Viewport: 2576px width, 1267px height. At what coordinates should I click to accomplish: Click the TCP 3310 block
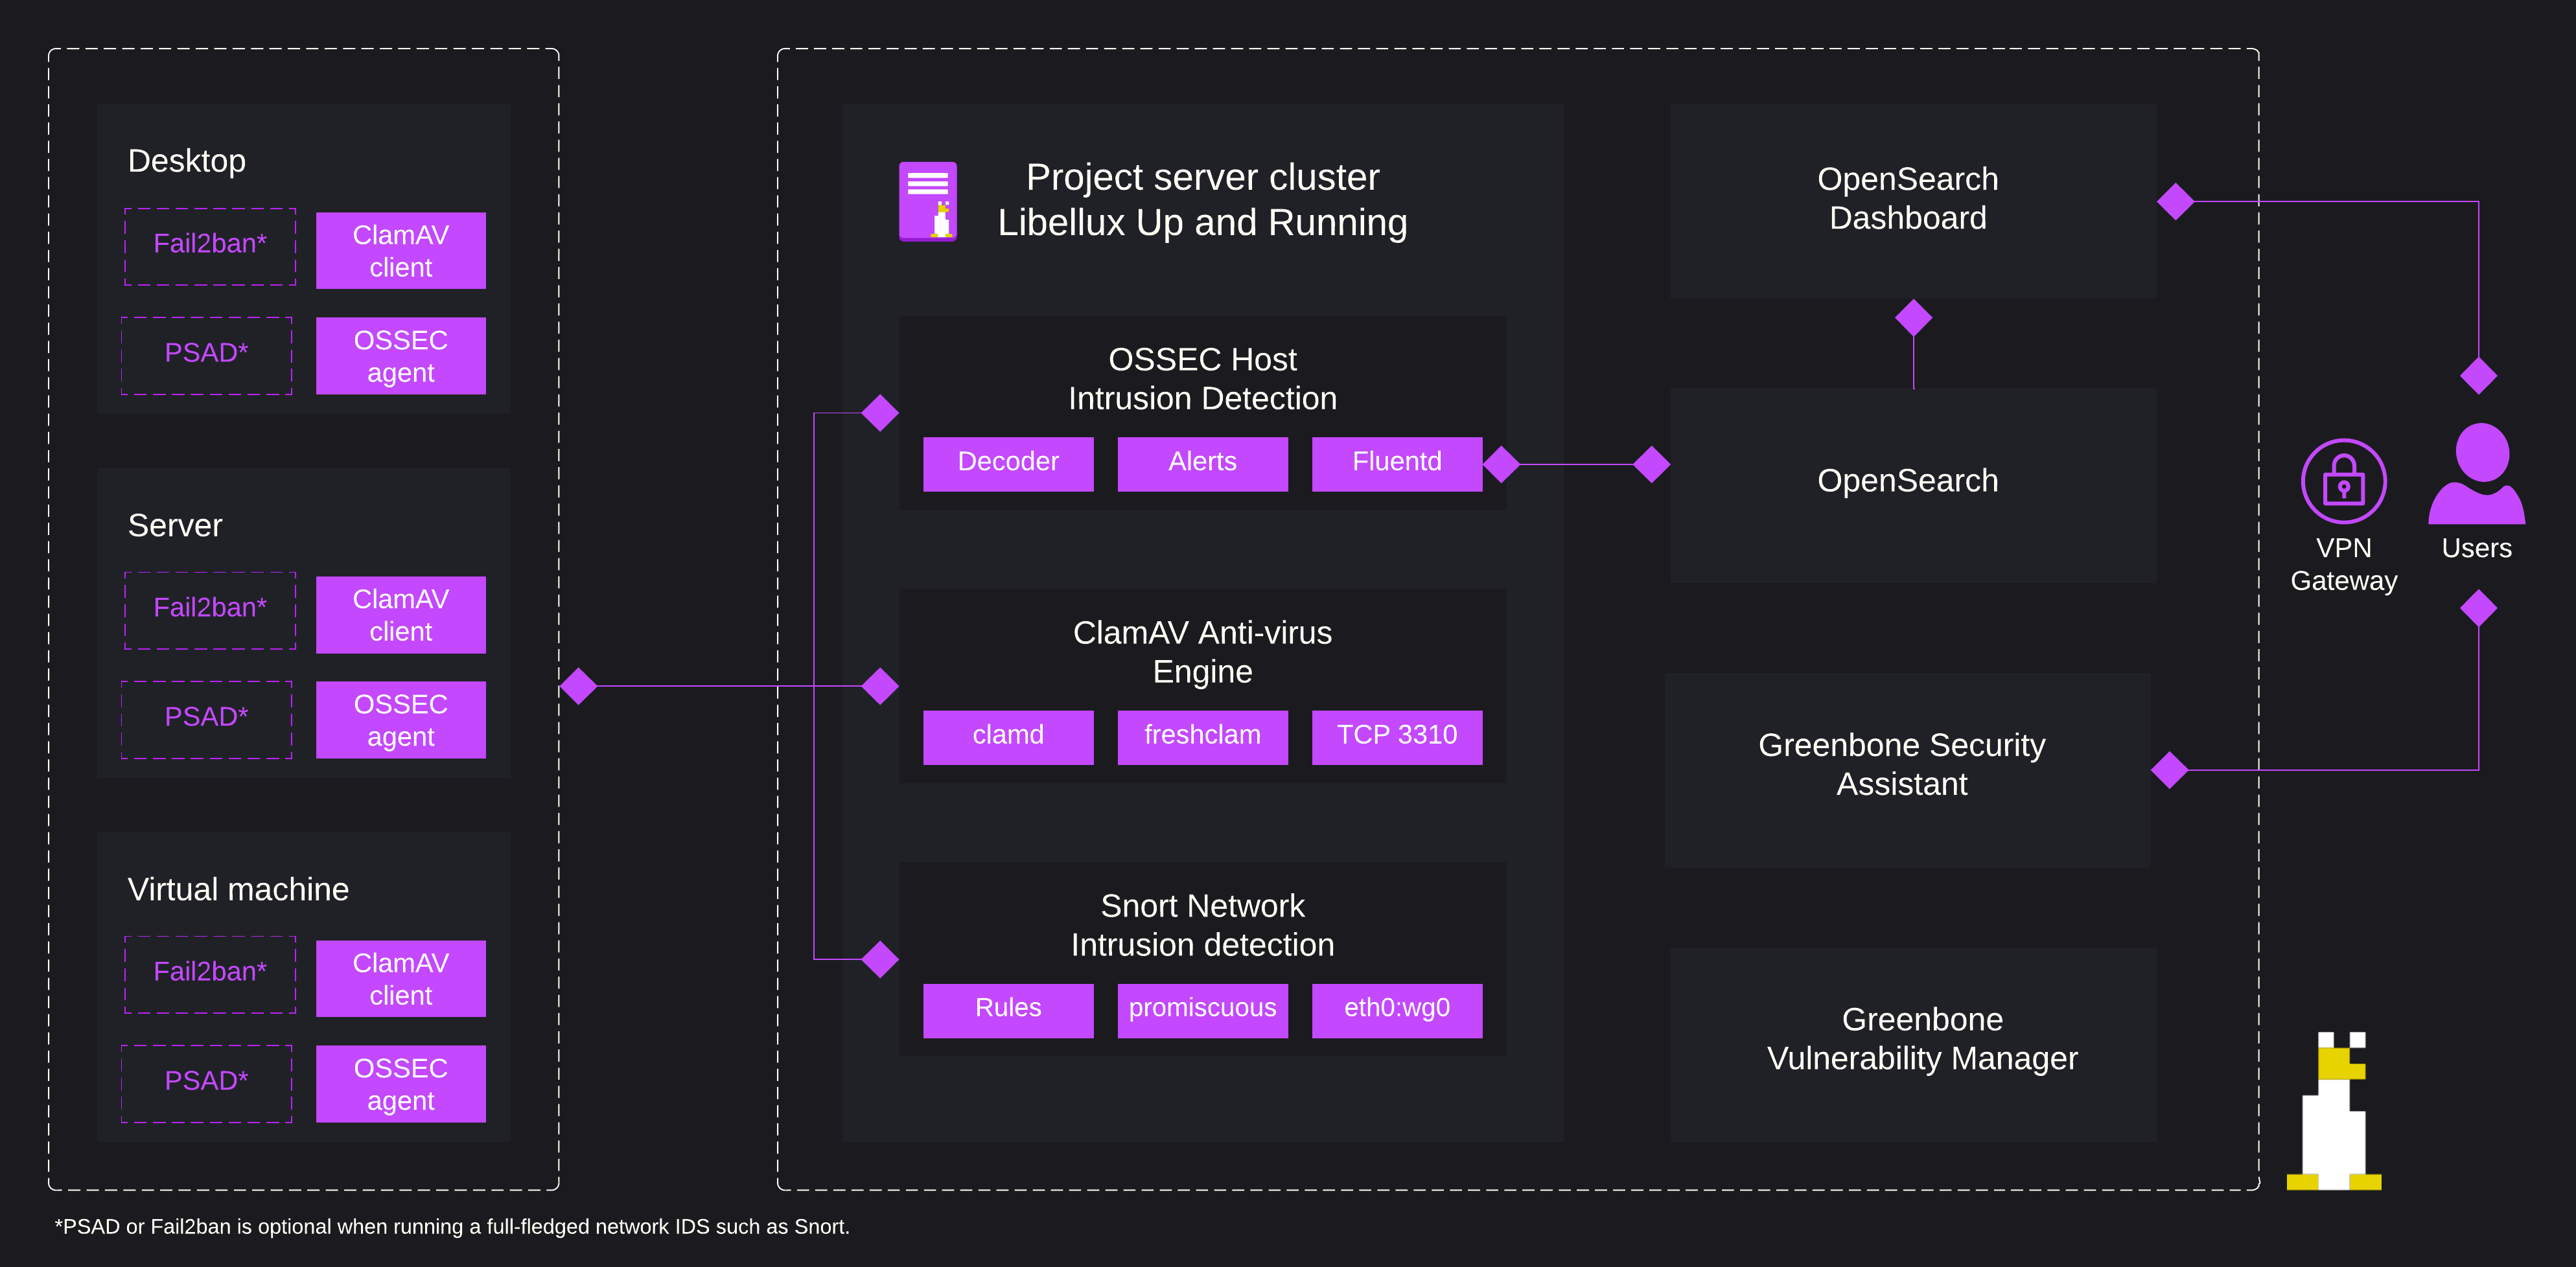pyautogui.click(x=1397, y=736)
